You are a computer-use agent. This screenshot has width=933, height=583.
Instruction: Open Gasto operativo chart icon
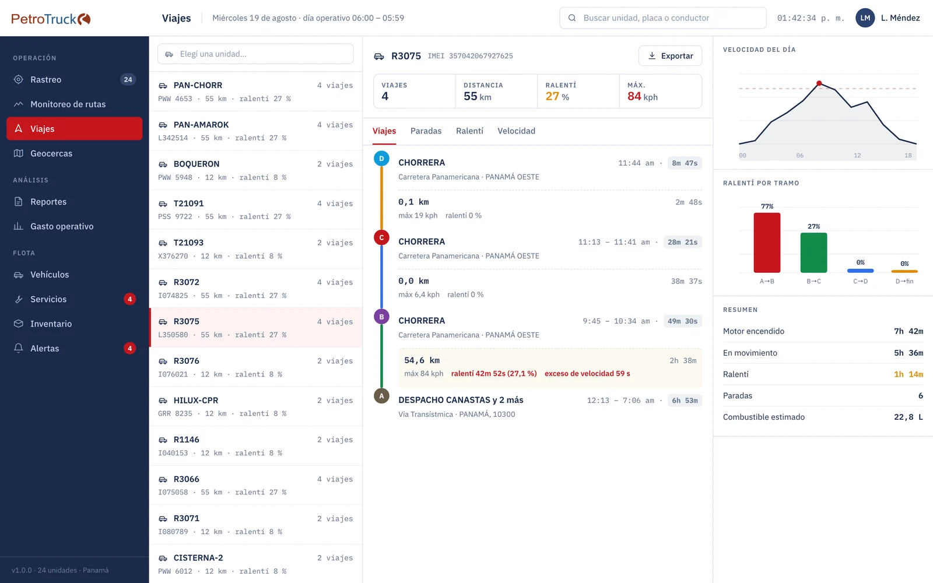point(19,226)
